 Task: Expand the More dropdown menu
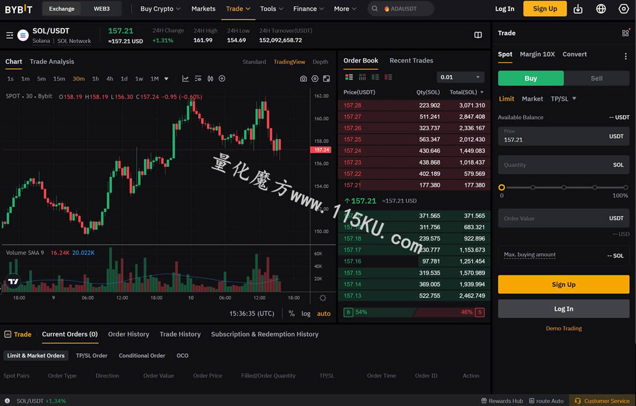(x=345, y=9)
